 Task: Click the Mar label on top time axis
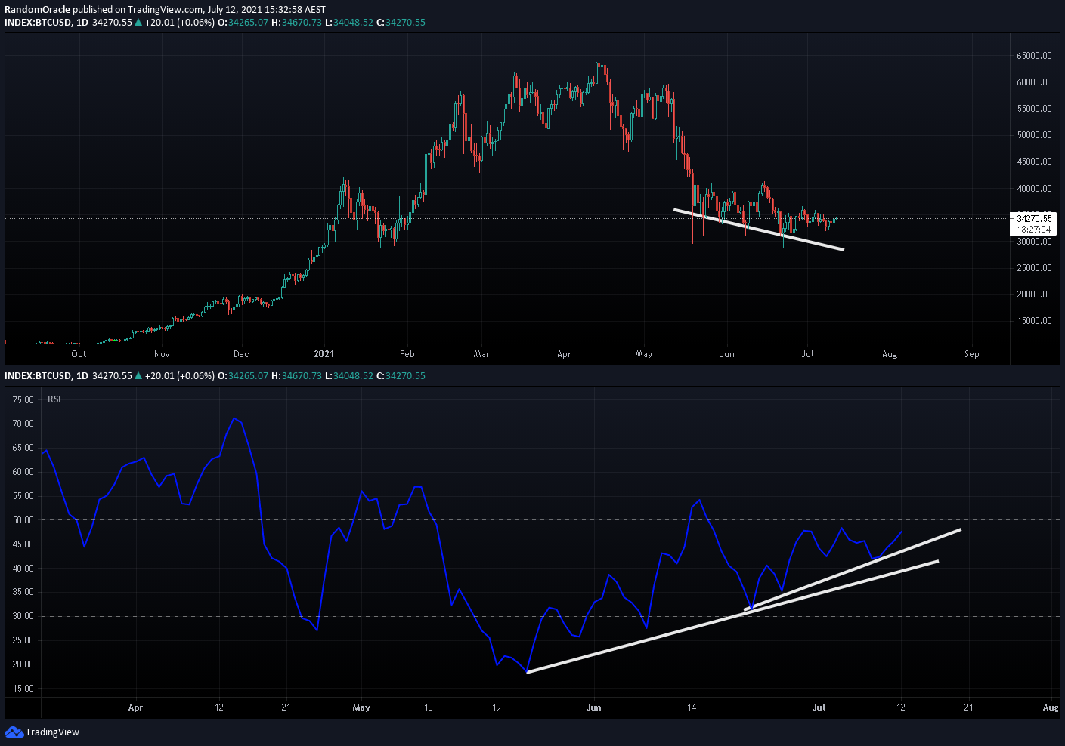pos(481,354)
